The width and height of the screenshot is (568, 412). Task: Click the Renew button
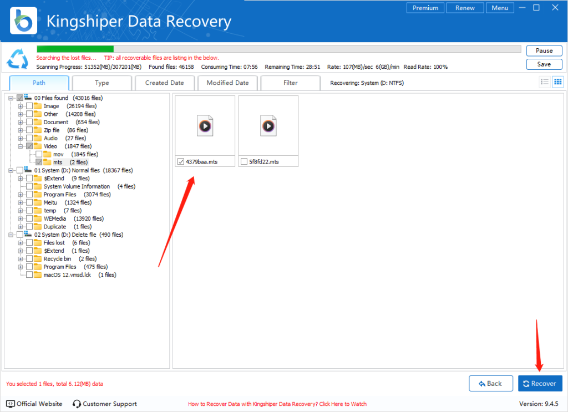pos(465,8)
